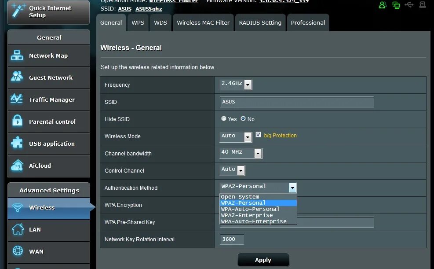Open Guest Network menu label
The image size is (434, 269).
(x=51, y=78)
